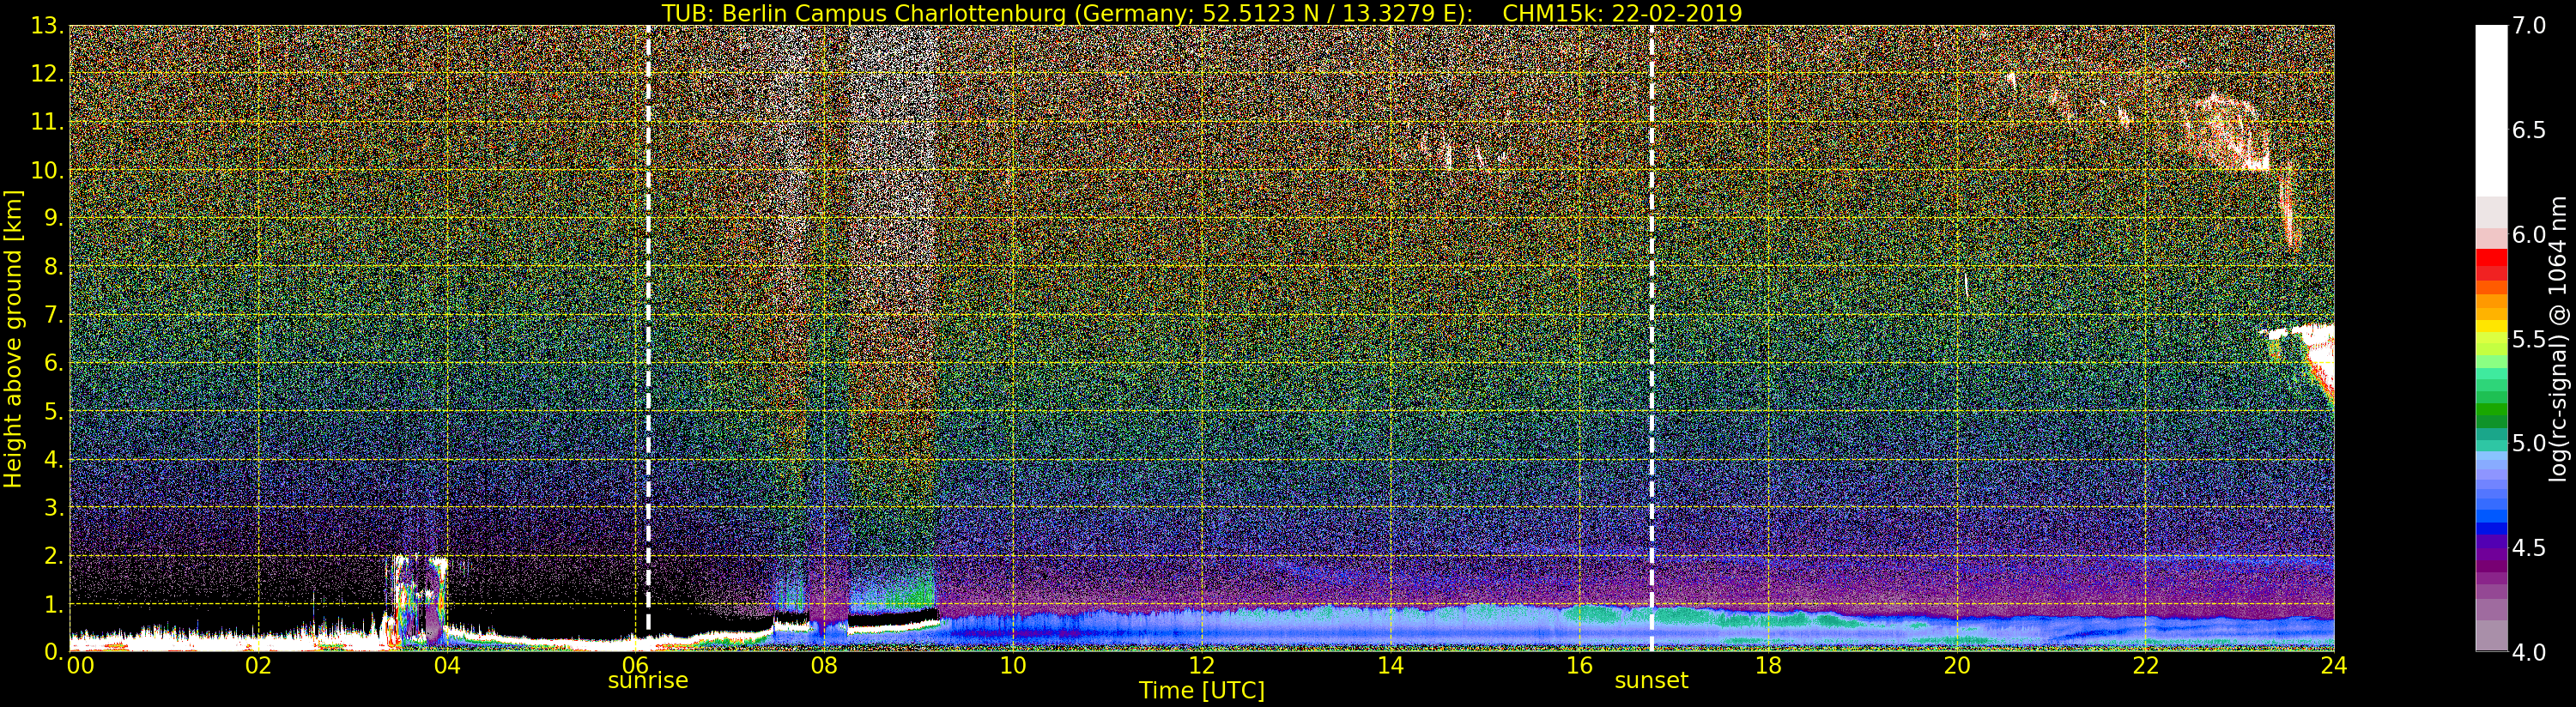
Task: Click the '0.' height tick label
Action: tap(54, 652)
